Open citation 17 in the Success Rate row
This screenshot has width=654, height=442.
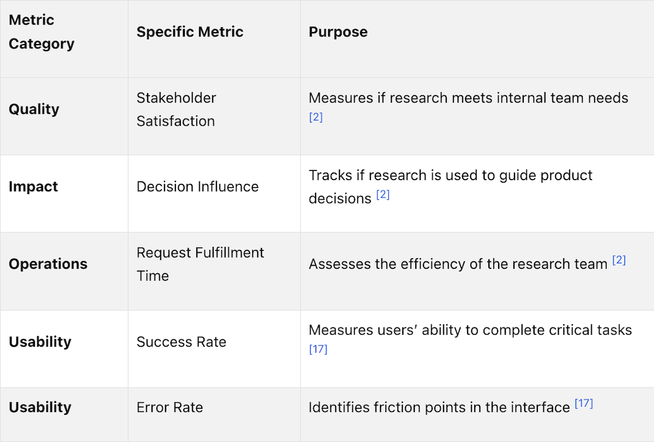[318, 349]
